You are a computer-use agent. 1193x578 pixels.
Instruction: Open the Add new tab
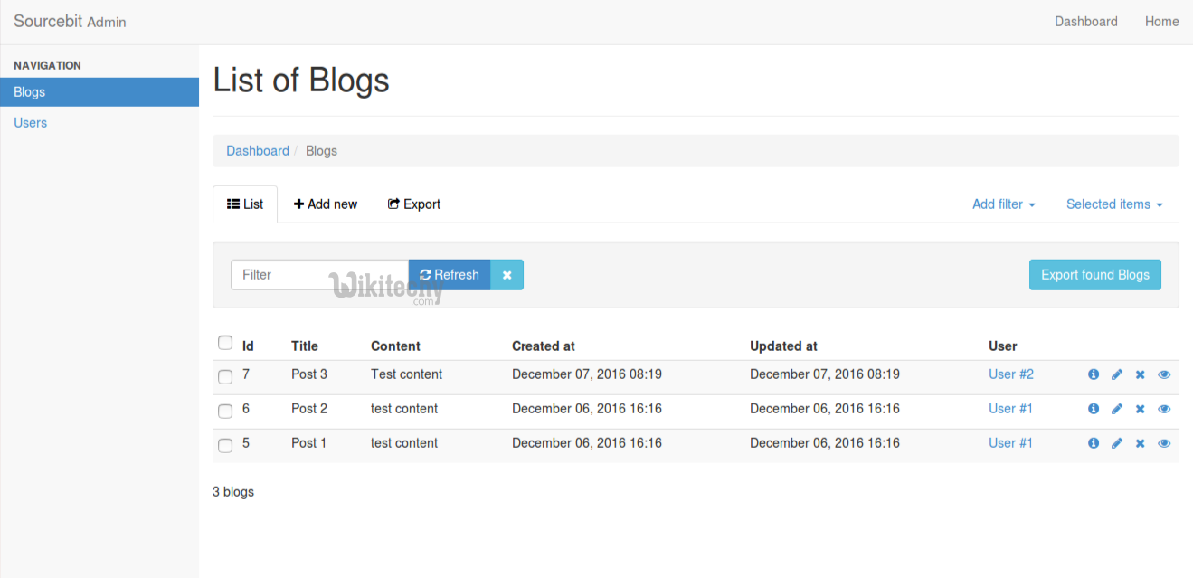click(326, 204)
